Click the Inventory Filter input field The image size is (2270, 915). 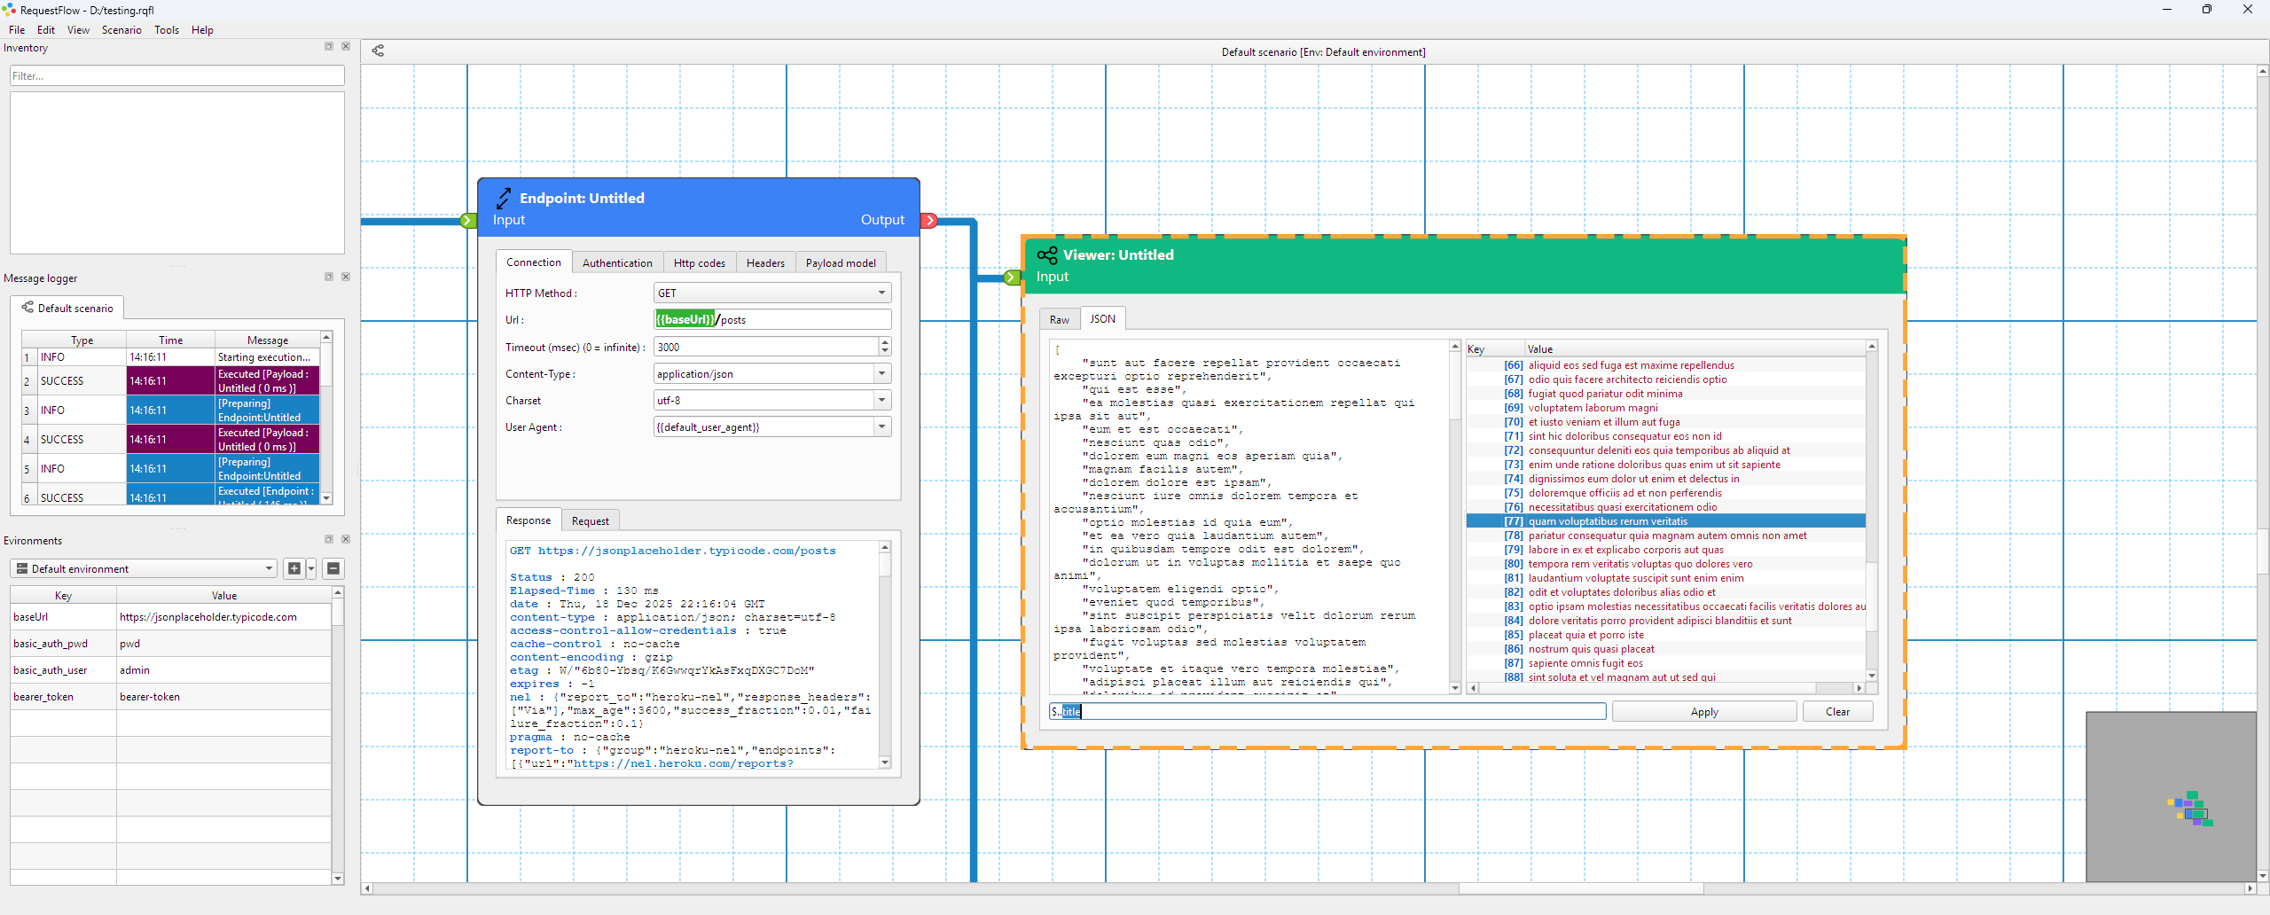click(x=177, y=76)
